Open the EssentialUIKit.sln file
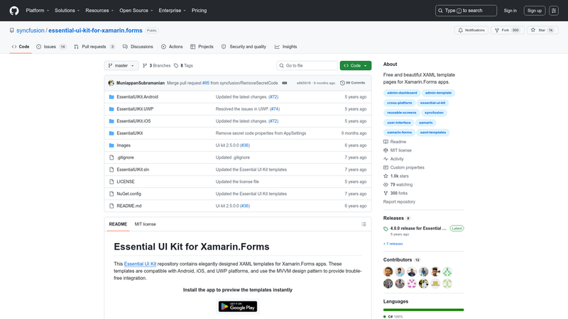The height and width of the screenshot is (319, 568). tap(133, 169)
